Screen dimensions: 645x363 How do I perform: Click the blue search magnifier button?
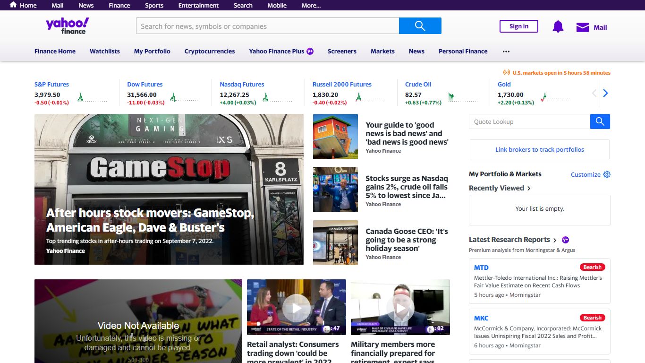coord(420,26)
